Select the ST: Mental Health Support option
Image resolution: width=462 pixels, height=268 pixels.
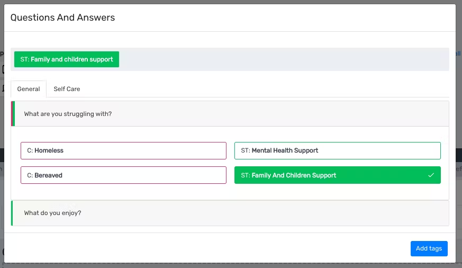(337, 150)
